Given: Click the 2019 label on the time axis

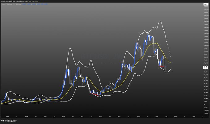Looking at the screenshot, I should pyautogui.click(x=27, y=117).
